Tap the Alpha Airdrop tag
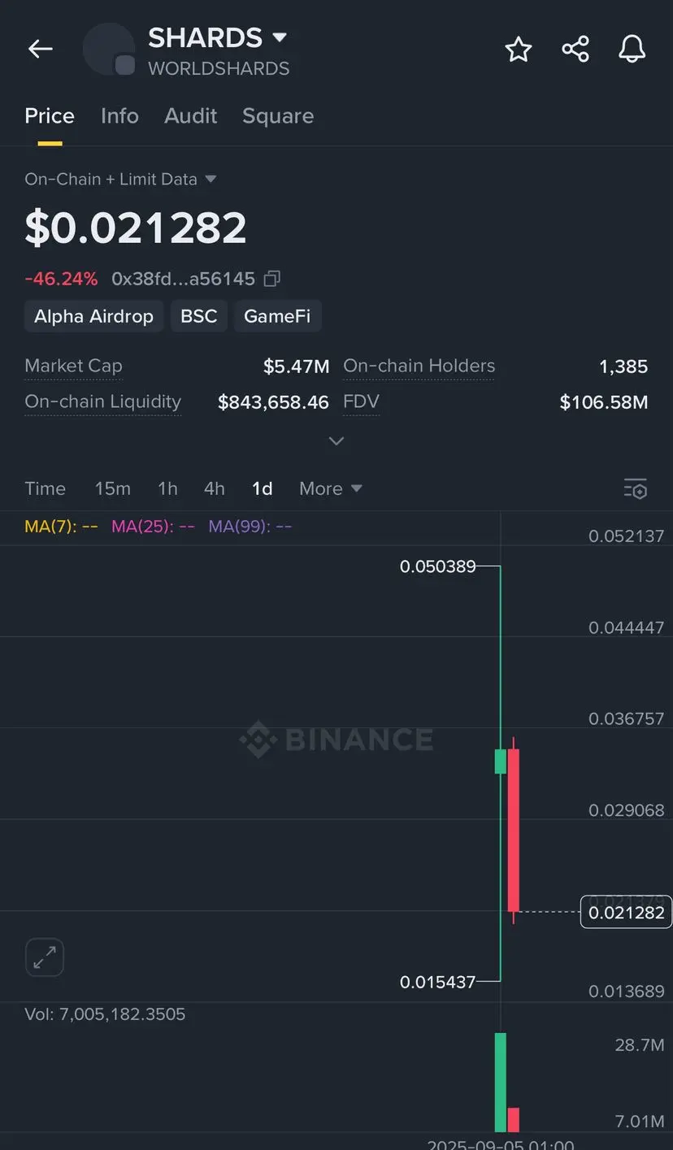This screenshot has height=1150, width=673. (x=93, y=316)
